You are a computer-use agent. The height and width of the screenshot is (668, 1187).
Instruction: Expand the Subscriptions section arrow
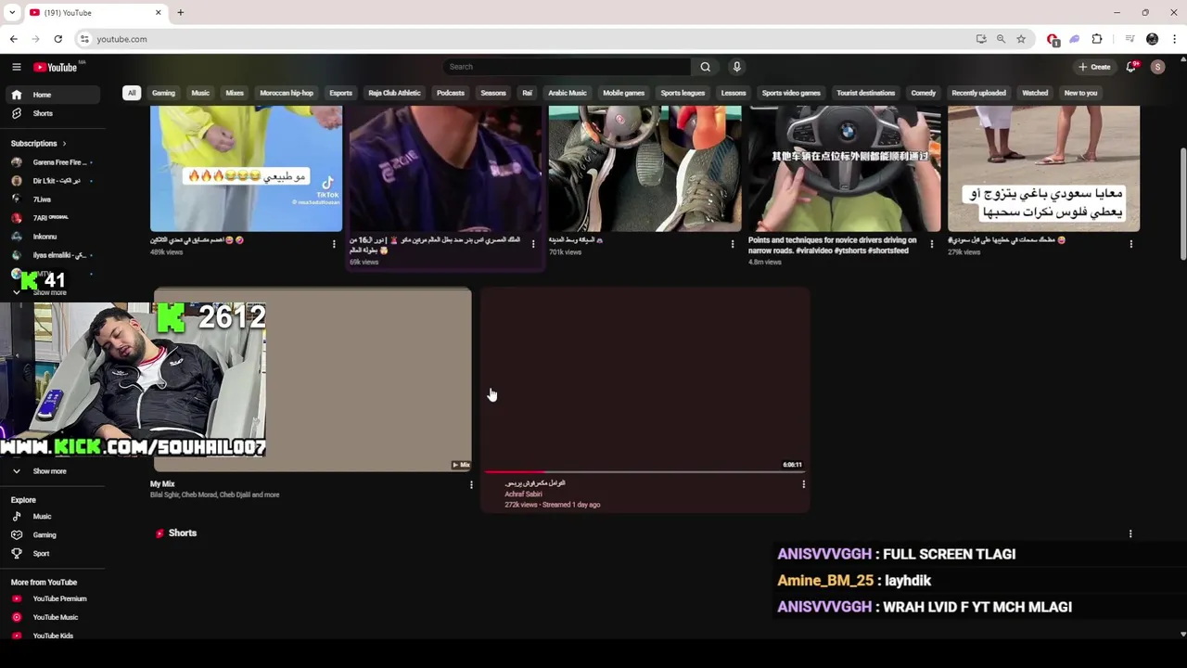[x=64, y=144]
